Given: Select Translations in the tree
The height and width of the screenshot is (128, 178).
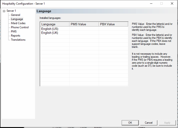Looking at the screenshot, I should click(x=18, y=40).
